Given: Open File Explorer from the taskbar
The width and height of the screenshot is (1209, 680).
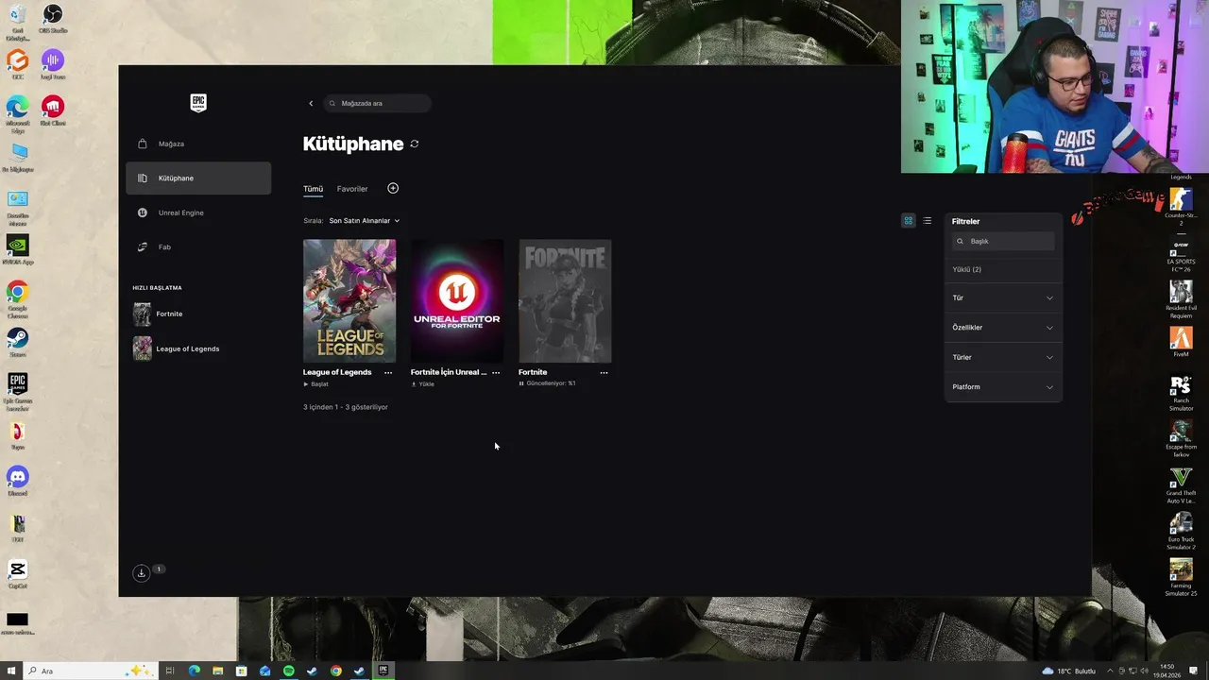Looking at the screenshot, I should [x=218, y=671].
